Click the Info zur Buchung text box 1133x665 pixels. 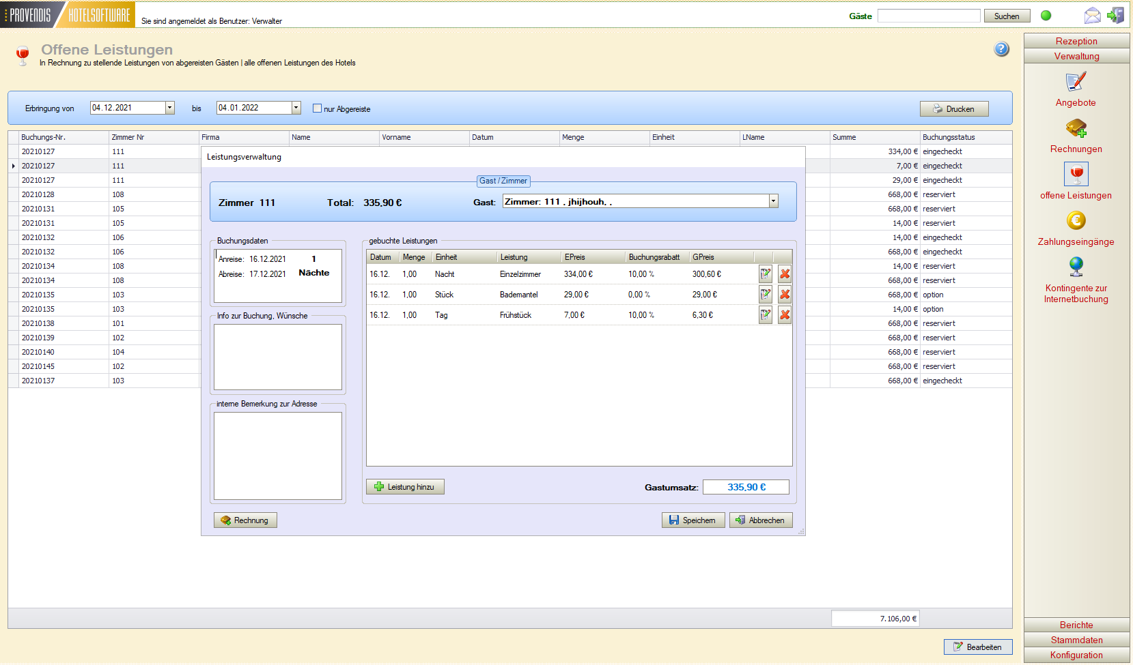click(x=277, y=357)
